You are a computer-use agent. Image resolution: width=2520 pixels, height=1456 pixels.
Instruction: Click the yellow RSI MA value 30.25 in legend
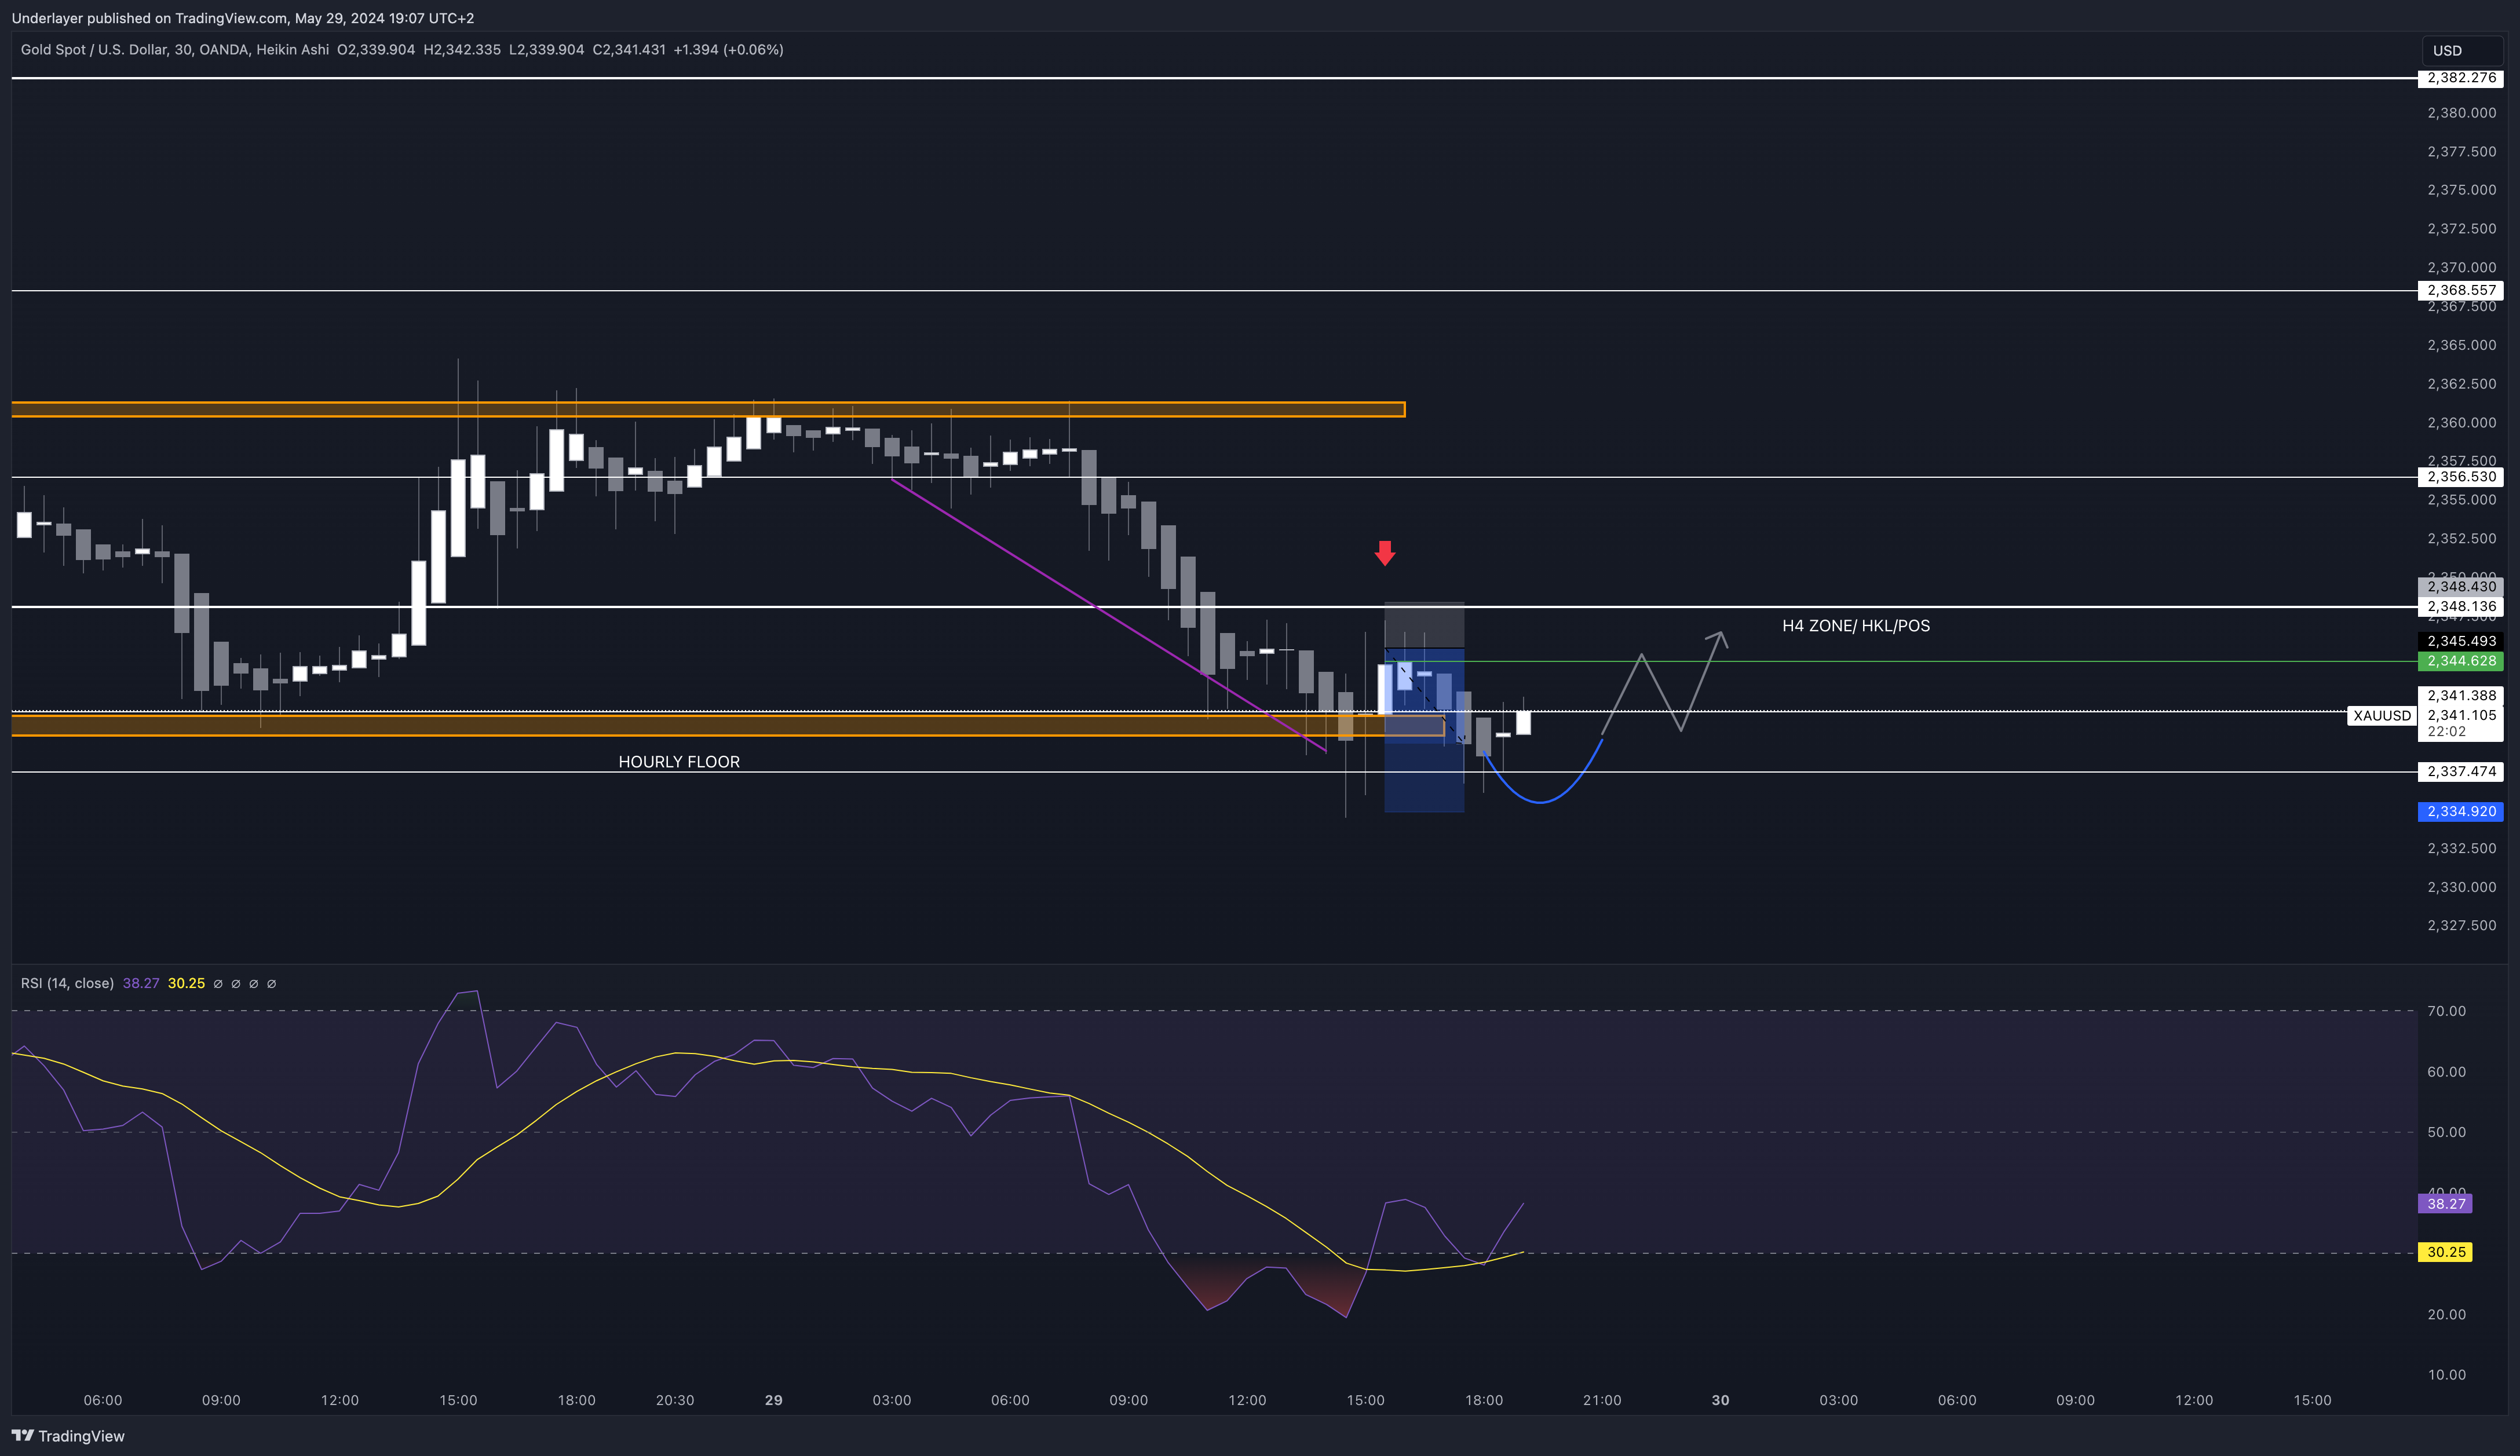[x=186, y=983]
